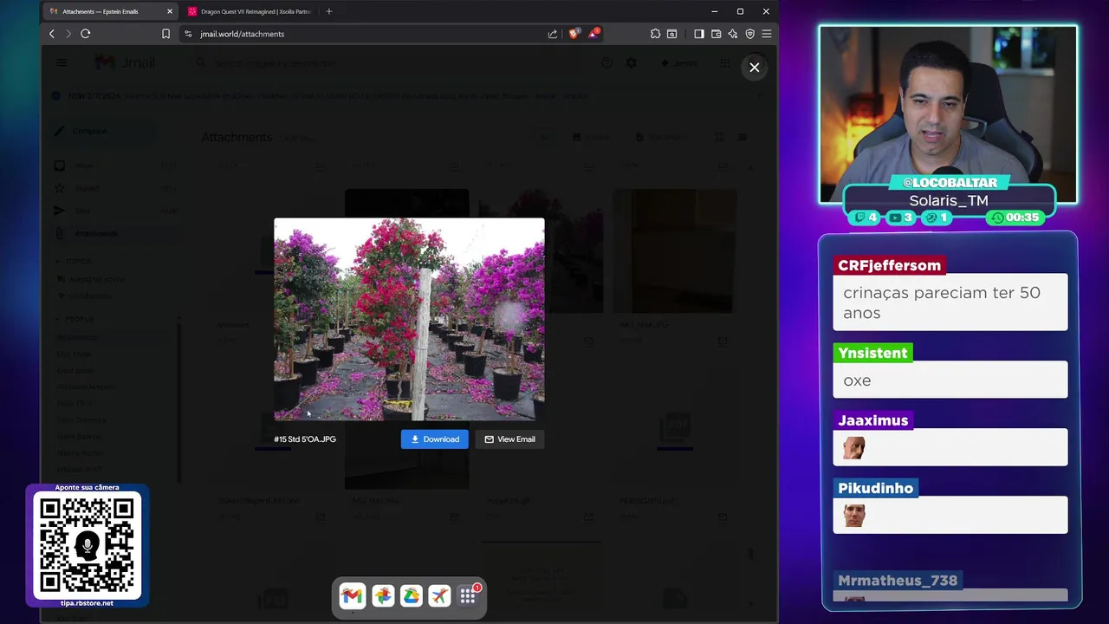The height and width of the screenshot is (624, 1109).
Task: View site information for jmail.world
Action: 188,34
